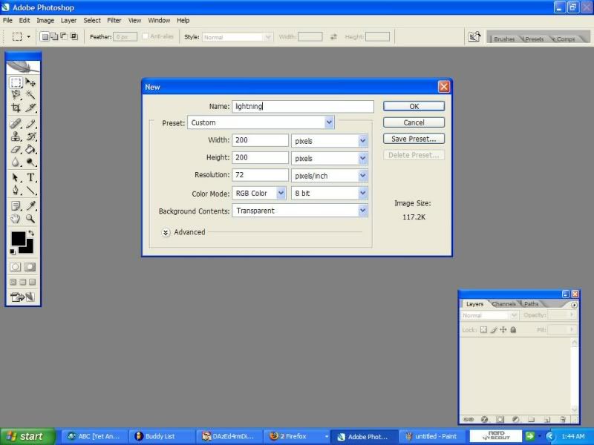This screenshot has height=445, width=594.
Task: Open the 8 bit depth dropdown
Action: (329, 193)
